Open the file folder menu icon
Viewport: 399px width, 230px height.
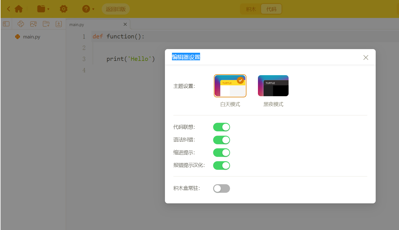point(41,9)
